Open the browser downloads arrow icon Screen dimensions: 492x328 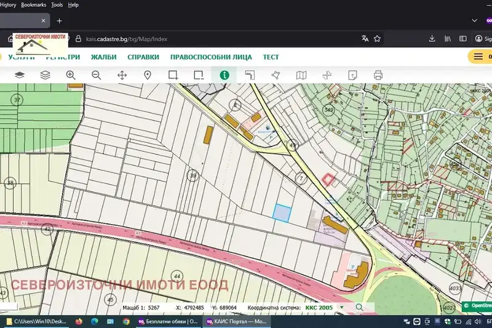coord(432,39)
